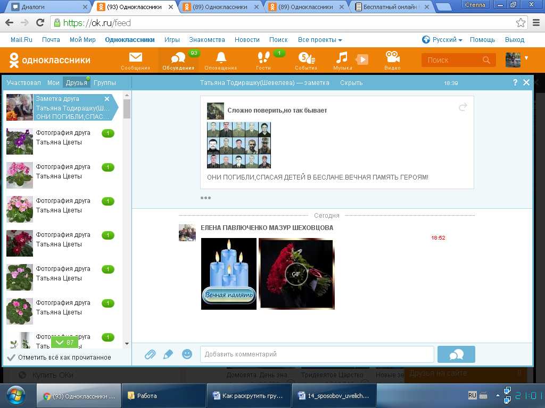Open Мой Мир link
The image size is (545, 408).
click(x=82, y=40)
